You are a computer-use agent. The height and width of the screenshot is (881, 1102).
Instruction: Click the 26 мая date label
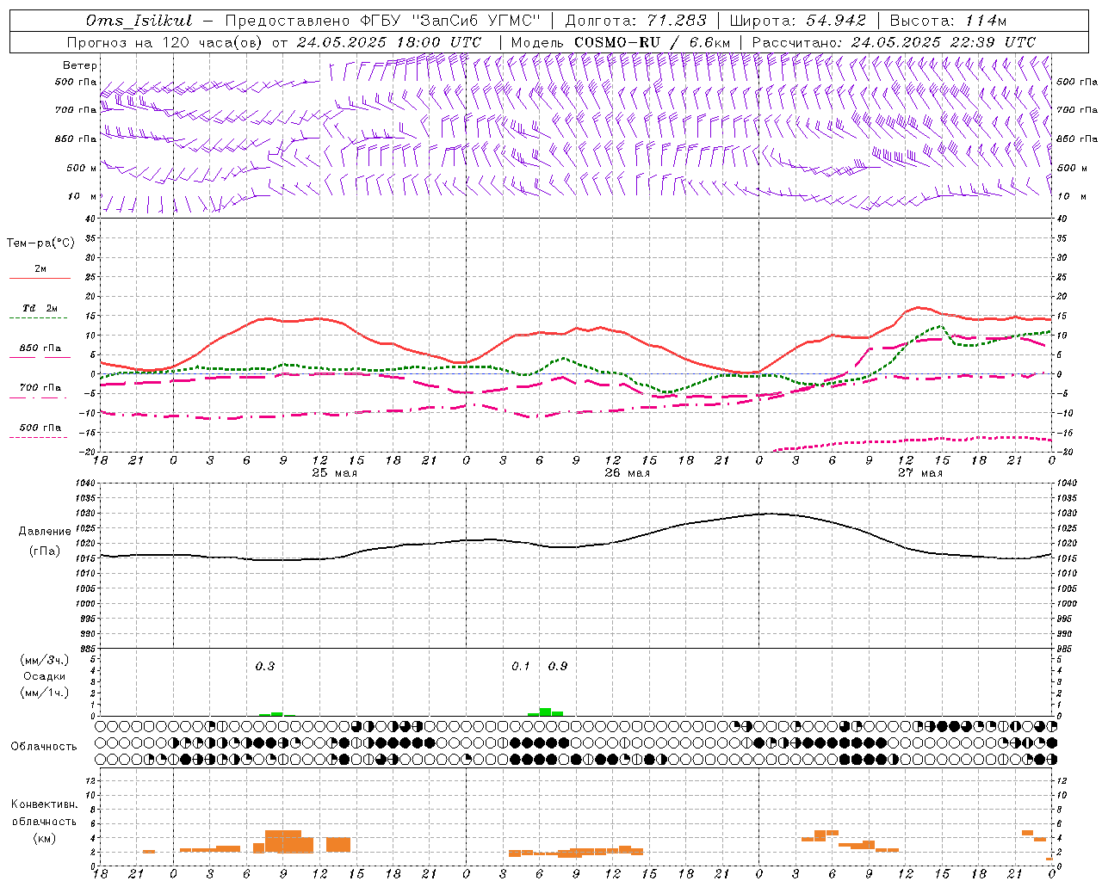coord(628,473)
